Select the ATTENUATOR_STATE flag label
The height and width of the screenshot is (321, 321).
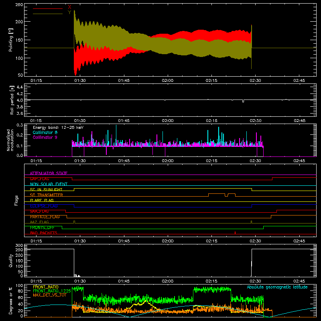[x=49, y=173]
